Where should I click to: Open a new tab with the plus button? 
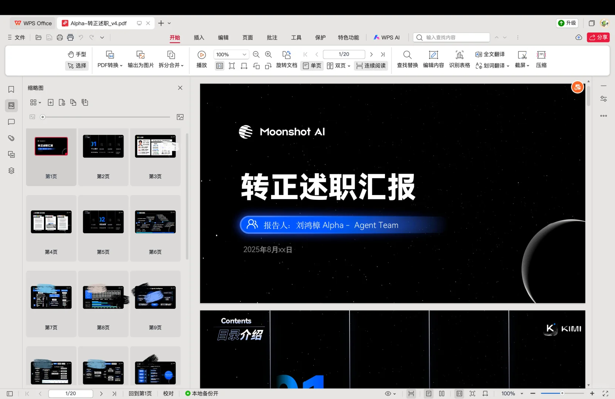[x=161, y=23]
